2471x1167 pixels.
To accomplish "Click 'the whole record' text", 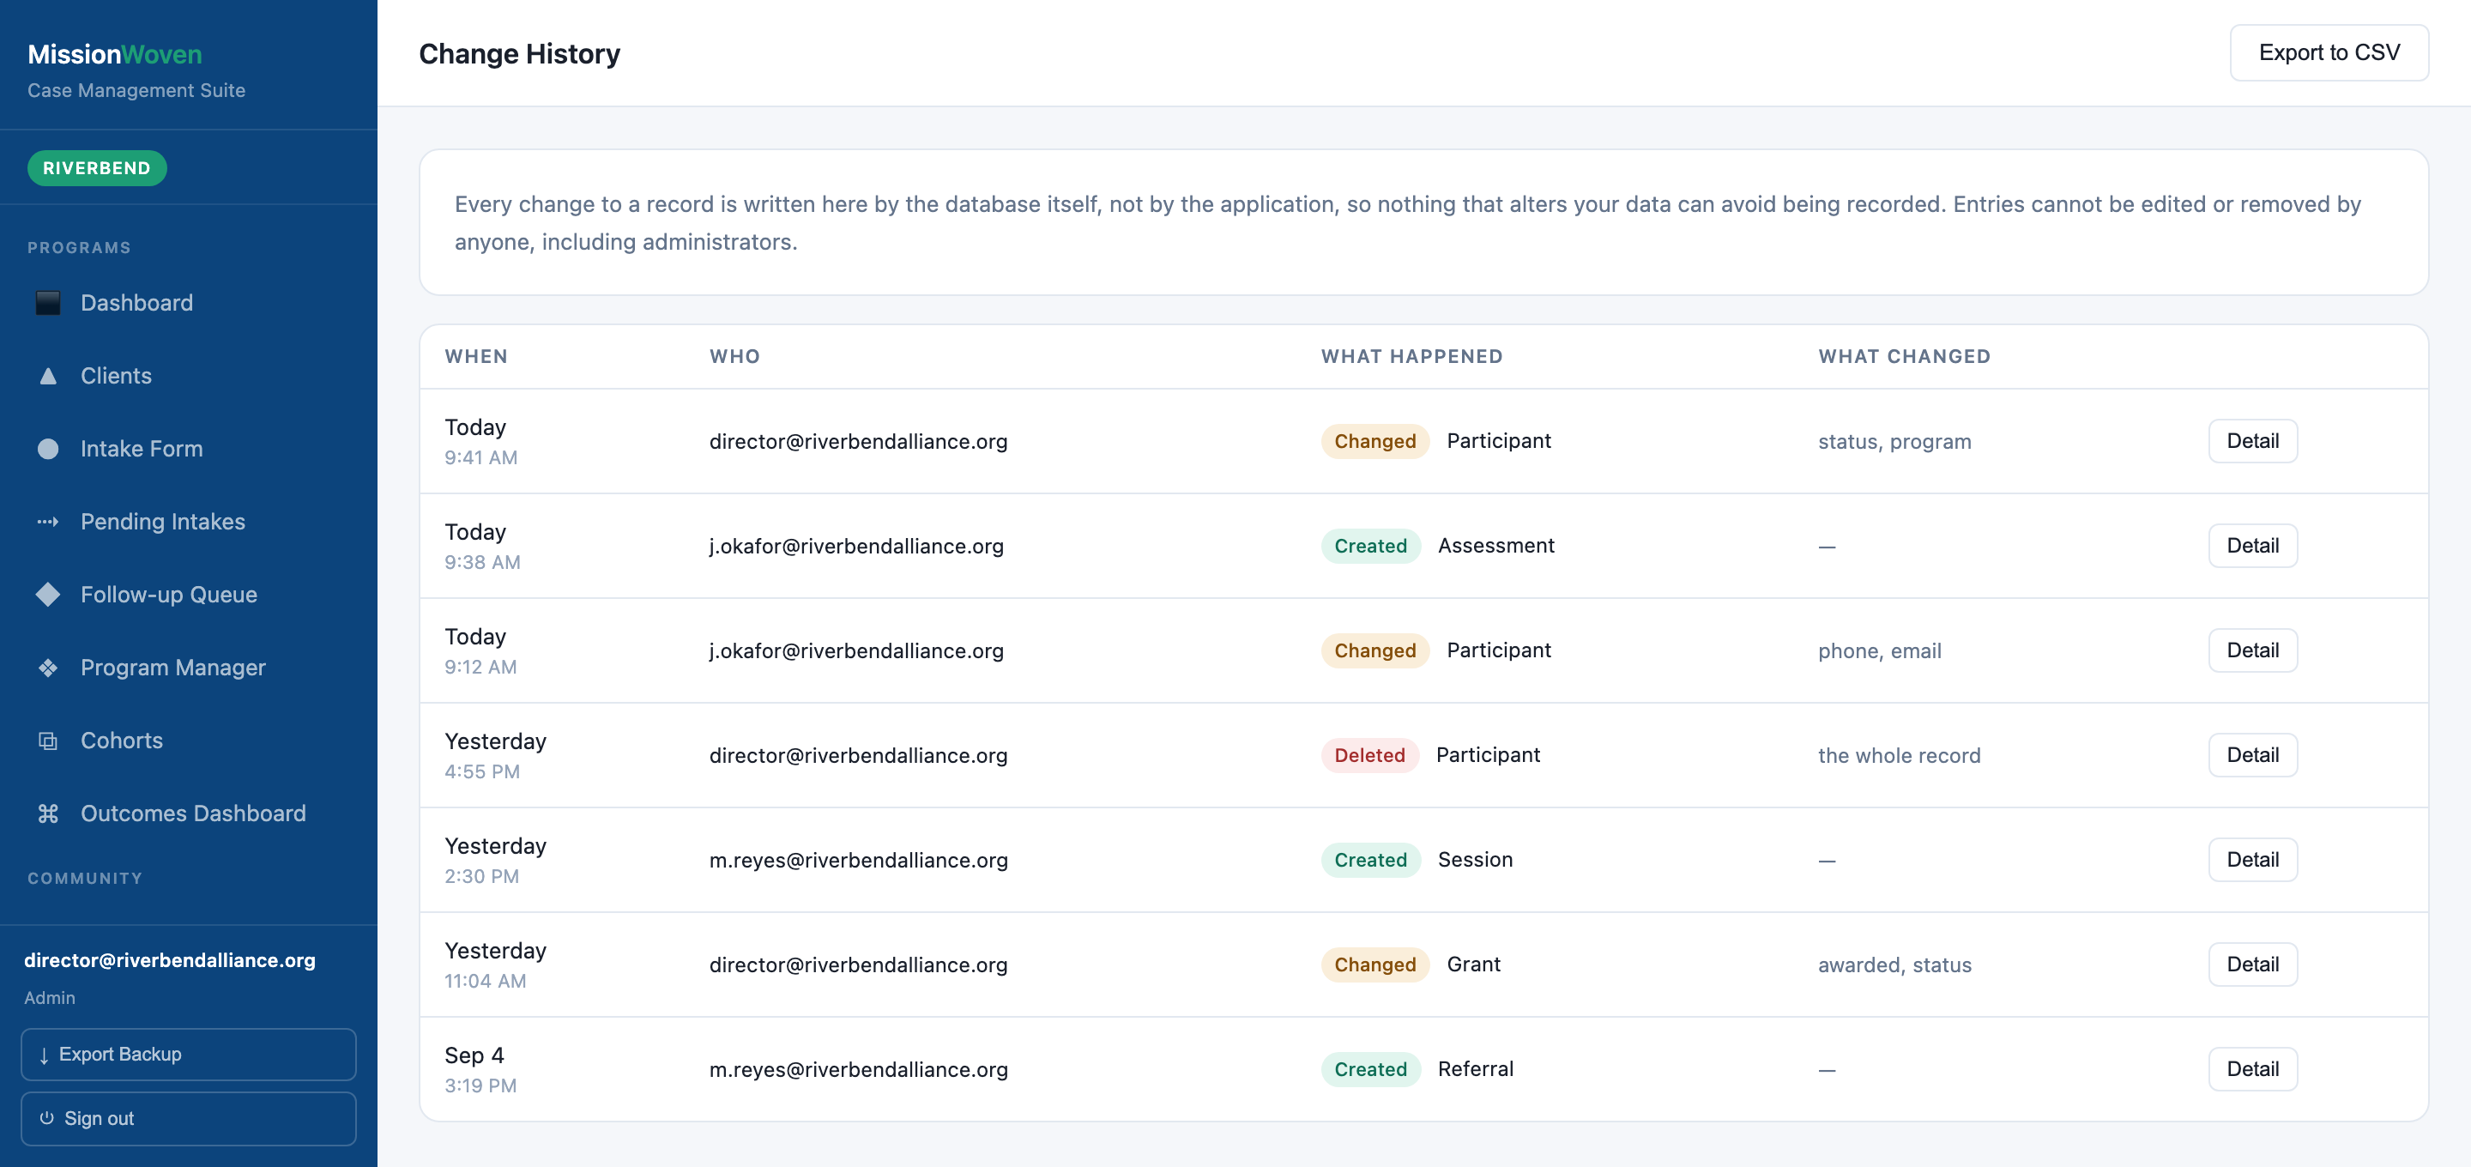I will coord(1899,756).
